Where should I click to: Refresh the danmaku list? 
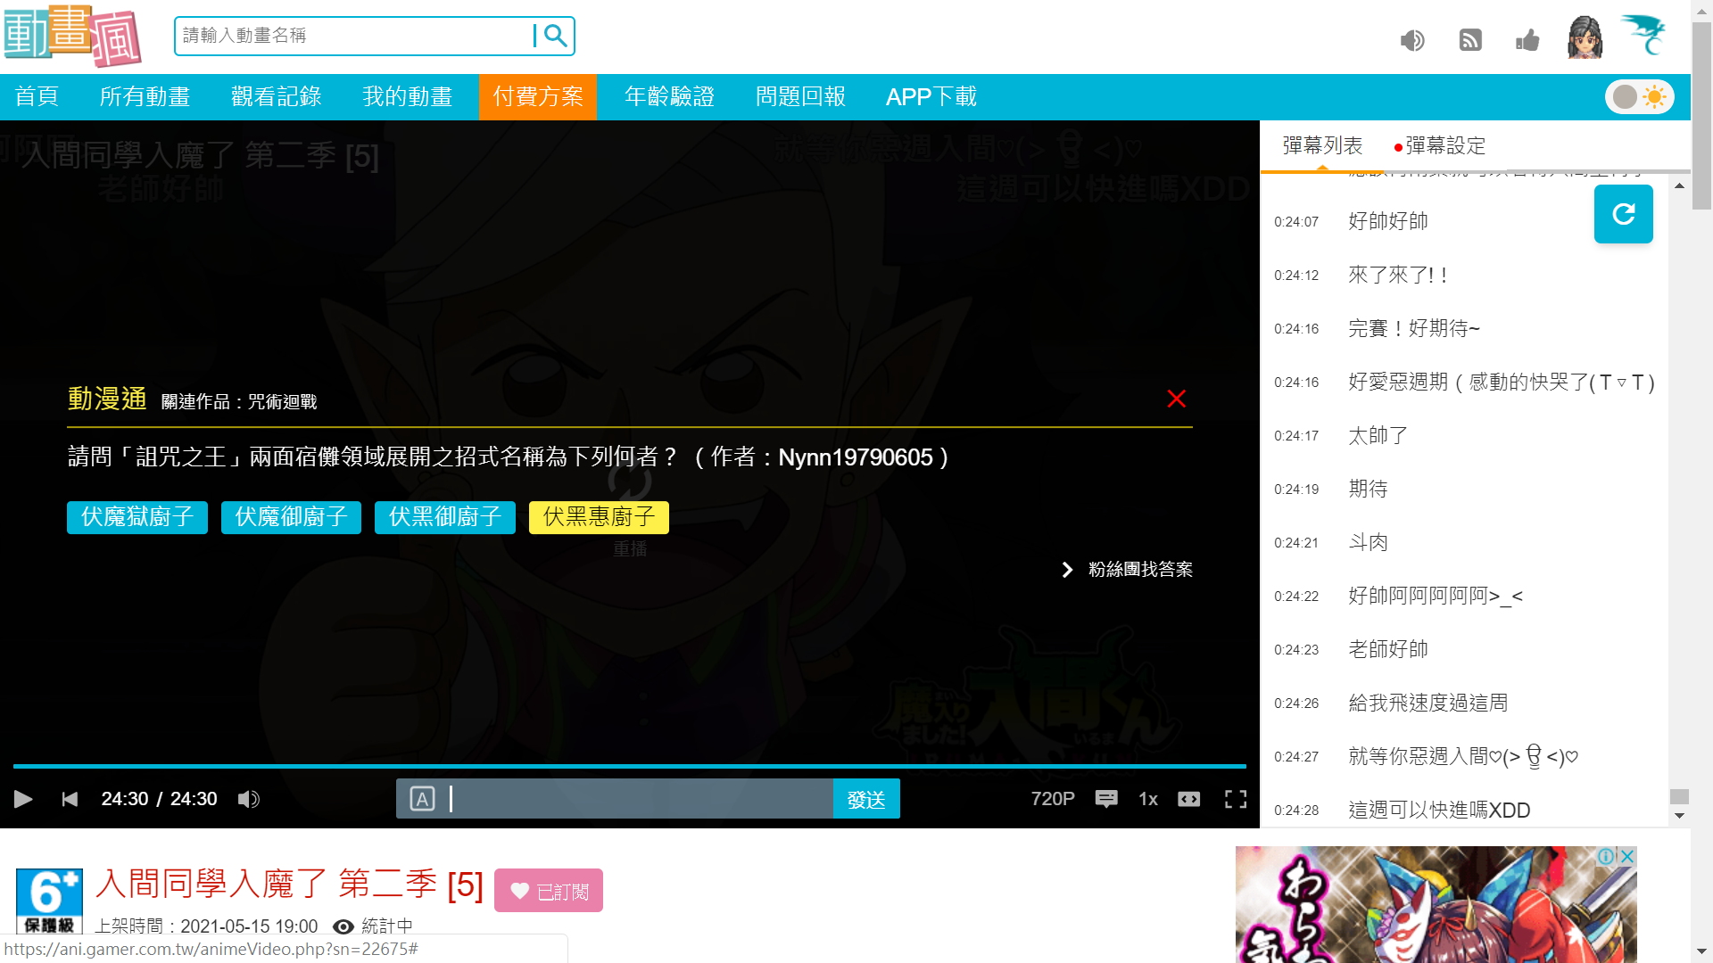pyautogui.click(x=1623, y=214)
